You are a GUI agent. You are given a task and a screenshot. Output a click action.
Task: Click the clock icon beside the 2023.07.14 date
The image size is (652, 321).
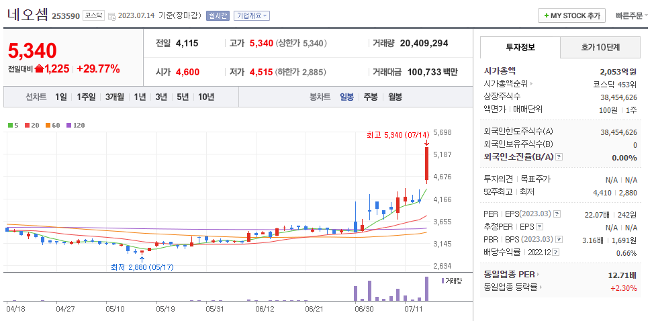pos(111,16)
